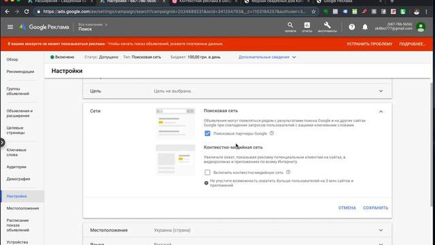Image resolution: width=435 pixels, height=245 pixels.
Task: Open the notifications bell
Action: (365, 27)
